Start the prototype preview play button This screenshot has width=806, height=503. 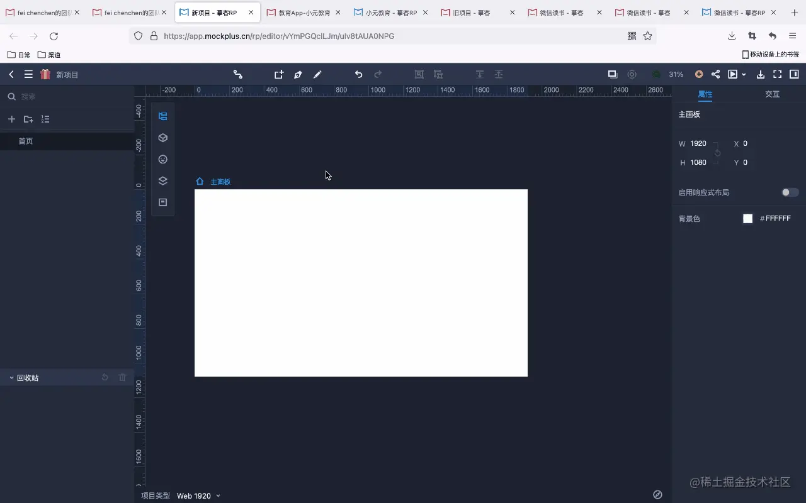(733, 74)
